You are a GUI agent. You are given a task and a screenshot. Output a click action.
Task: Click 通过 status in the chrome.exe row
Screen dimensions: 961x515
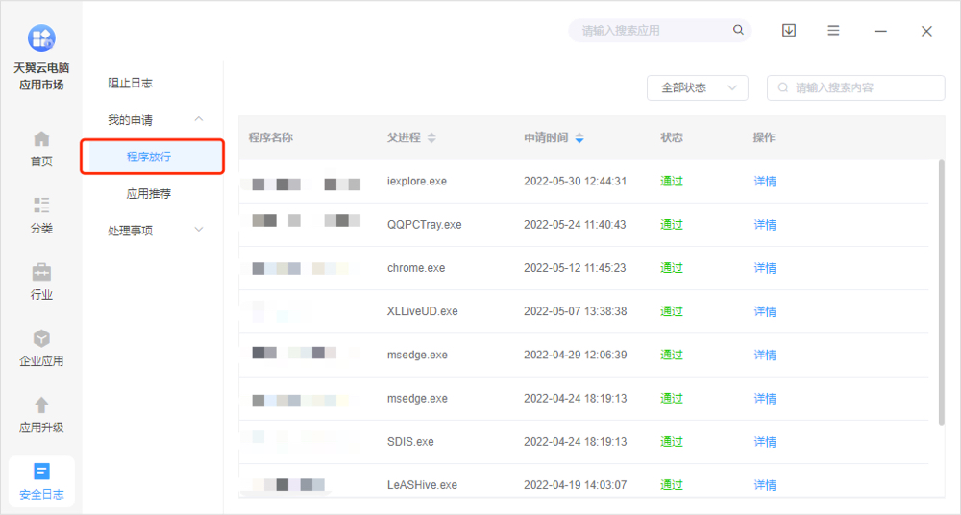pyautogui.click(x=671, y=268)
